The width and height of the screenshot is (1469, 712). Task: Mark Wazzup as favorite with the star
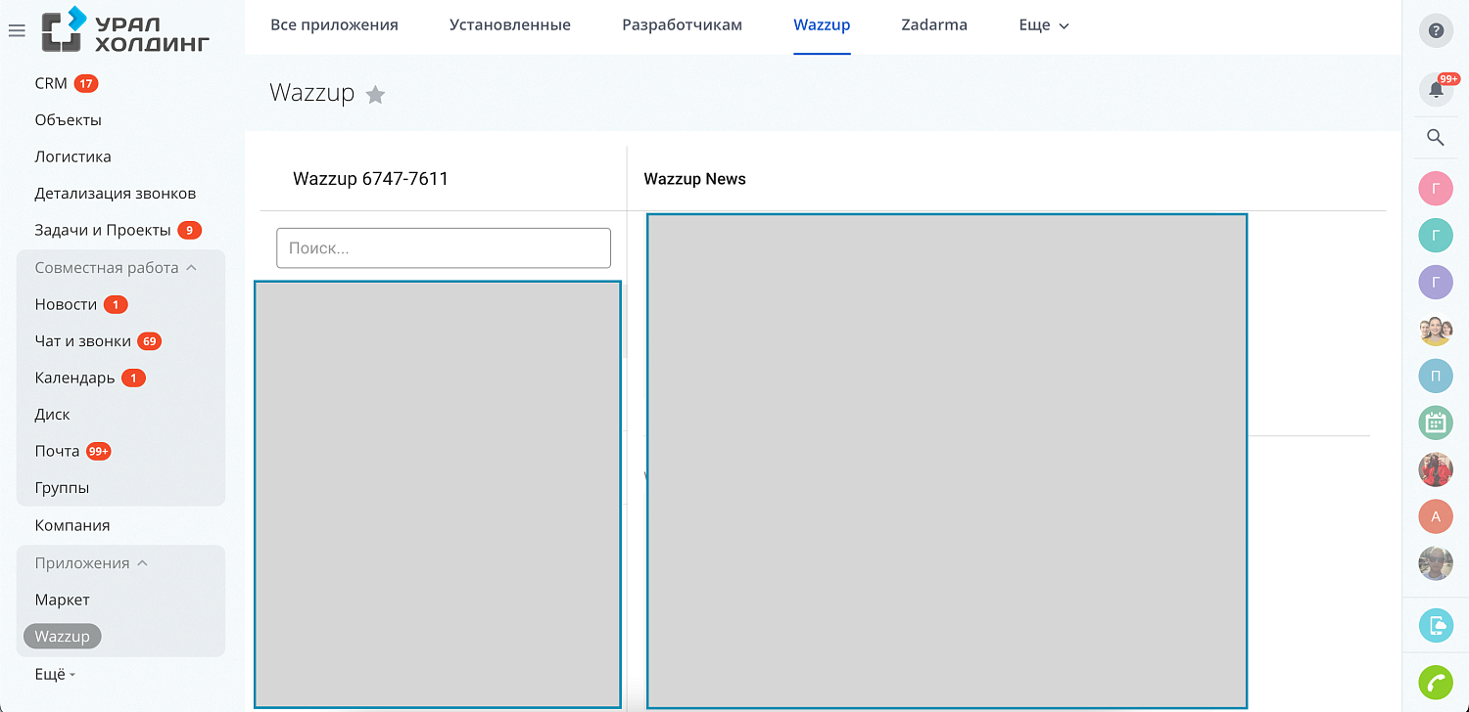(x=375, y=94)
